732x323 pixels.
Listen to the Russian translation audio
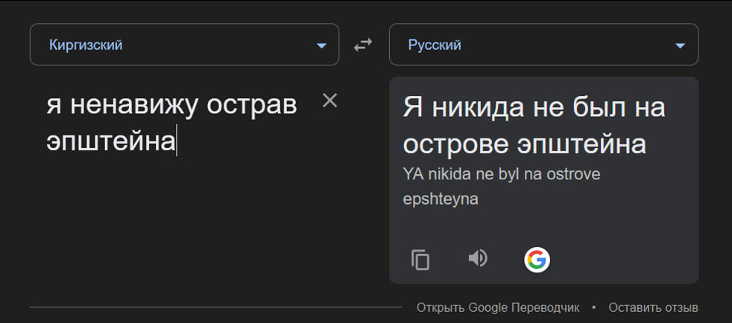(478, 258)
